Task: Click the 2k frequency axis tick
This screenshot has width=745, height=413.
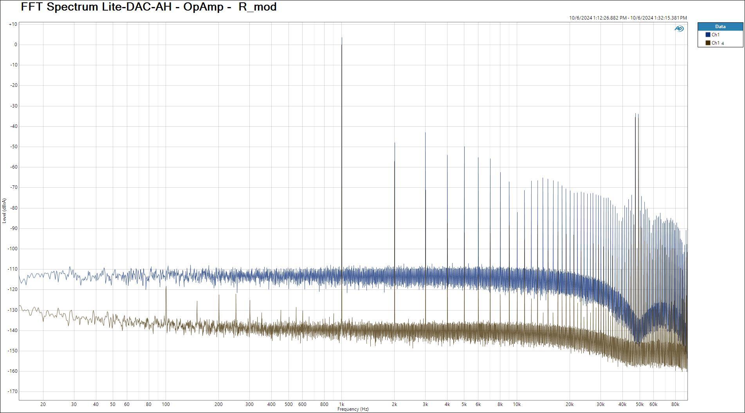Action: 394,404
